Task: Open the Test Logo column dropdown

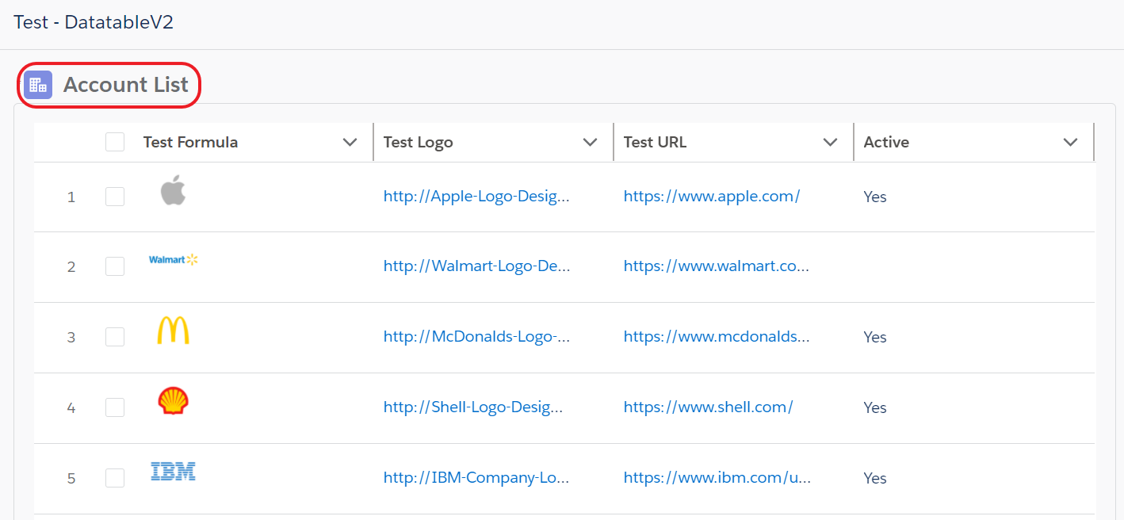Action: pos(590,143)
